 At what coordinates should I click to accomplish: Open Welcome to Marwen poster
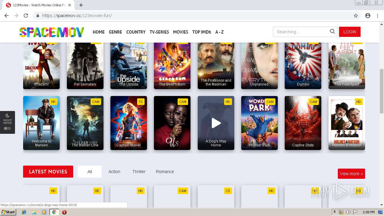pyautogui.click(x=41, y=123)
